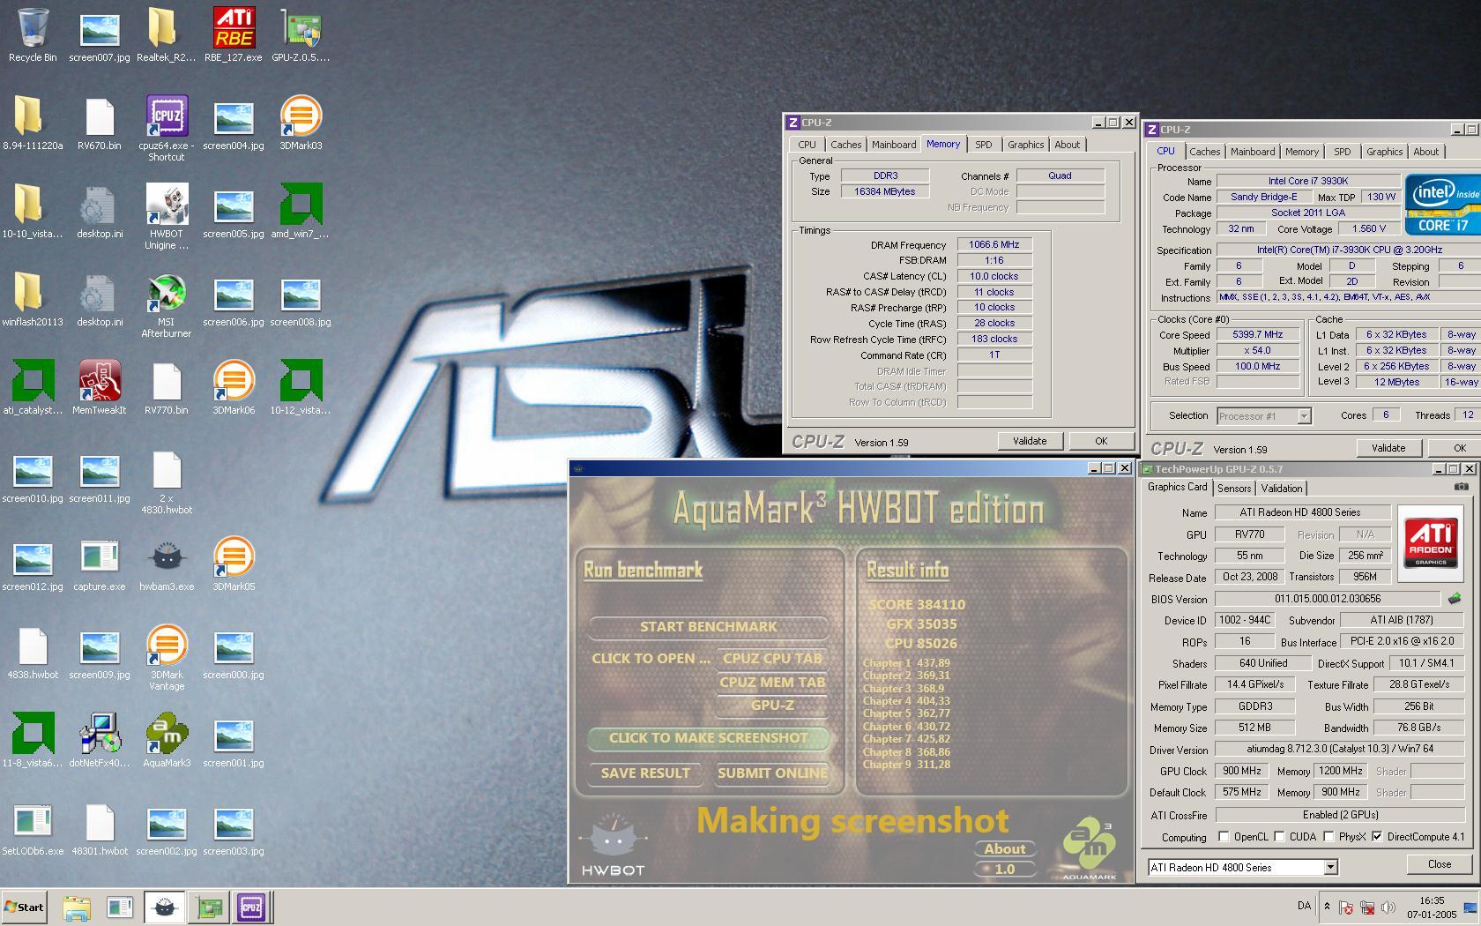Select the MSI Afterburner icon
The image size is (1481, 926).
pos(167,305)
